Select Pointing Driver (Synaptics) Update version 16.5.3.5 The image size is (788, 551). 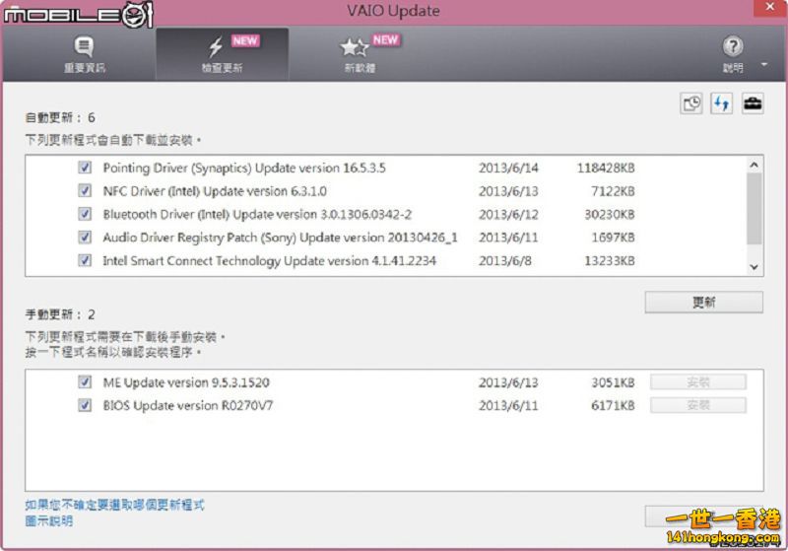[x=244, y=168]
